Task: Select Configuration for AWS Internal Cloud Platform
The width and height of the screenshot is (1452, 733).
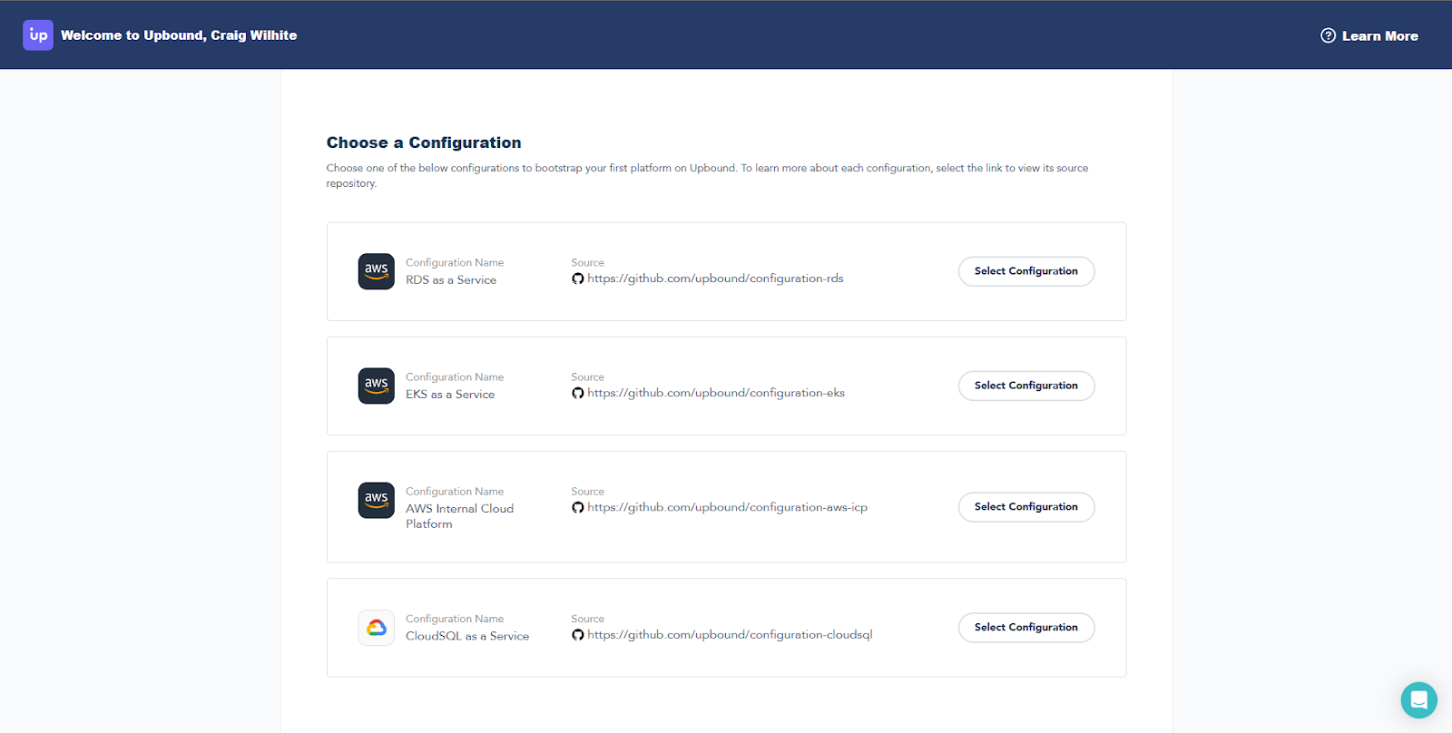Action: tap(1026, 507)
